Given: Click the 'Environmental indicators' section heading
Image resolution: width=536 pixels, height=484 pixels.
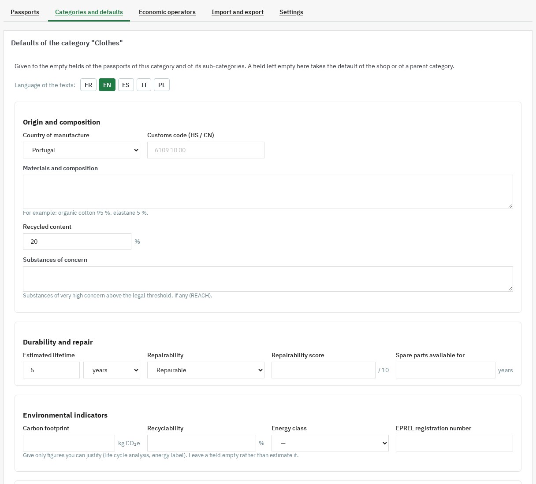Looking at the screenshot, I should (x=65, y=415).
